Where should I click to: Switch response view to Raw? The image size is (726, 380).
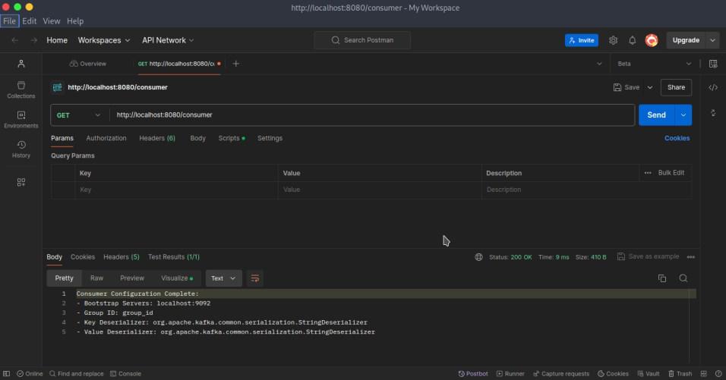(96, 278)
